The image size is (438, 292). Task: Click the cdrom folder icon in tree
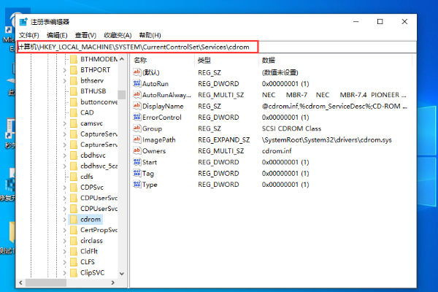pos(74,219)
